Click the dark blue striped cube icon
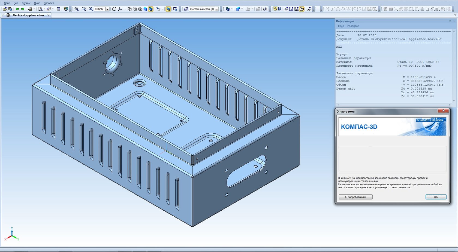Screen dimensions: 458x252 click(228, 9)
